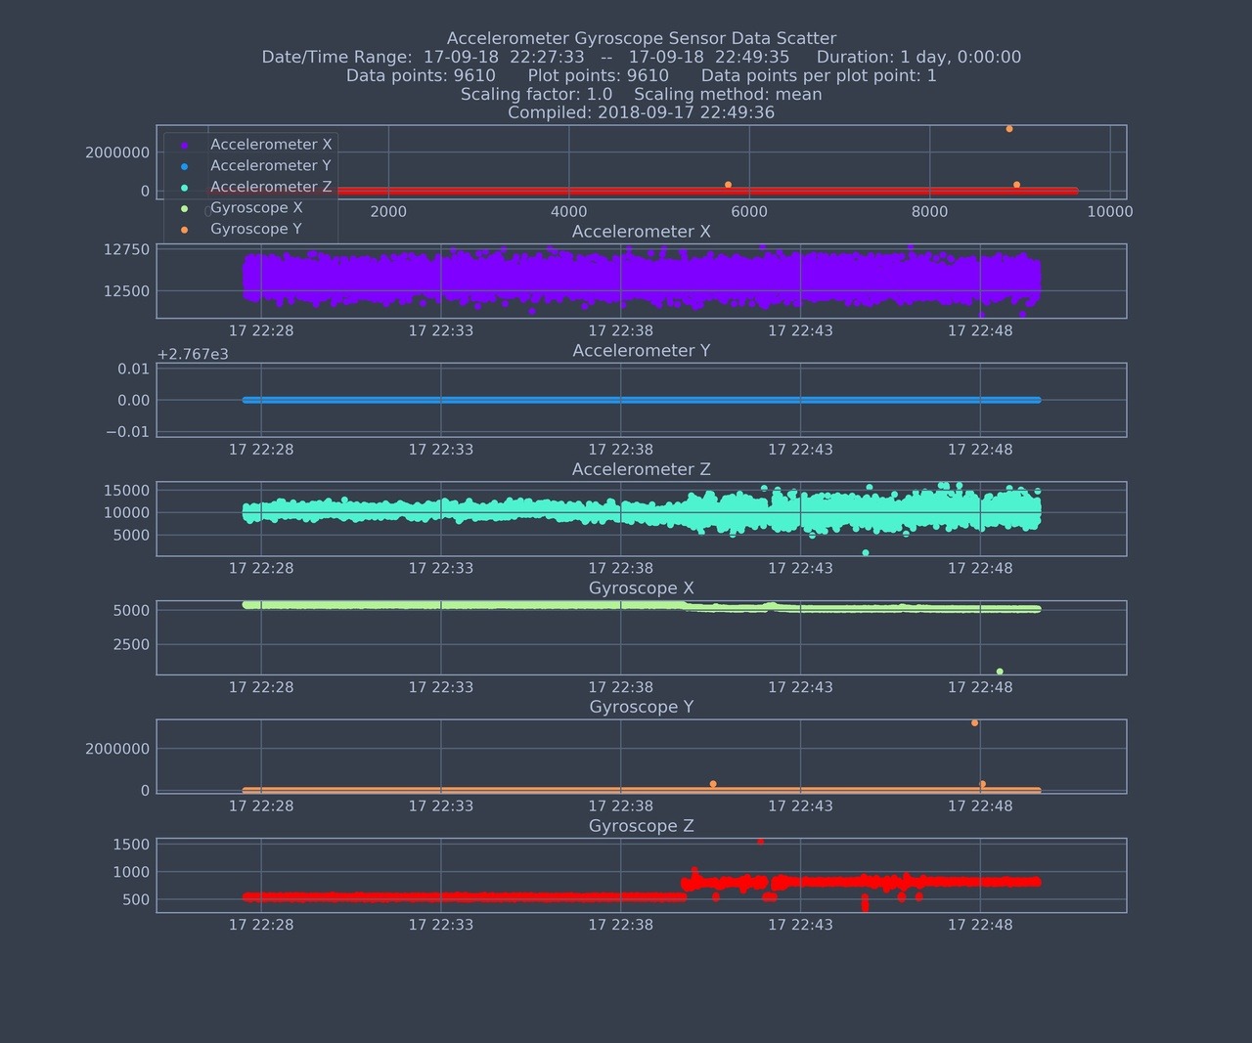Click the 'Gyroscope X' subplot title
1252x1043 pixels.
coord(642,588)
